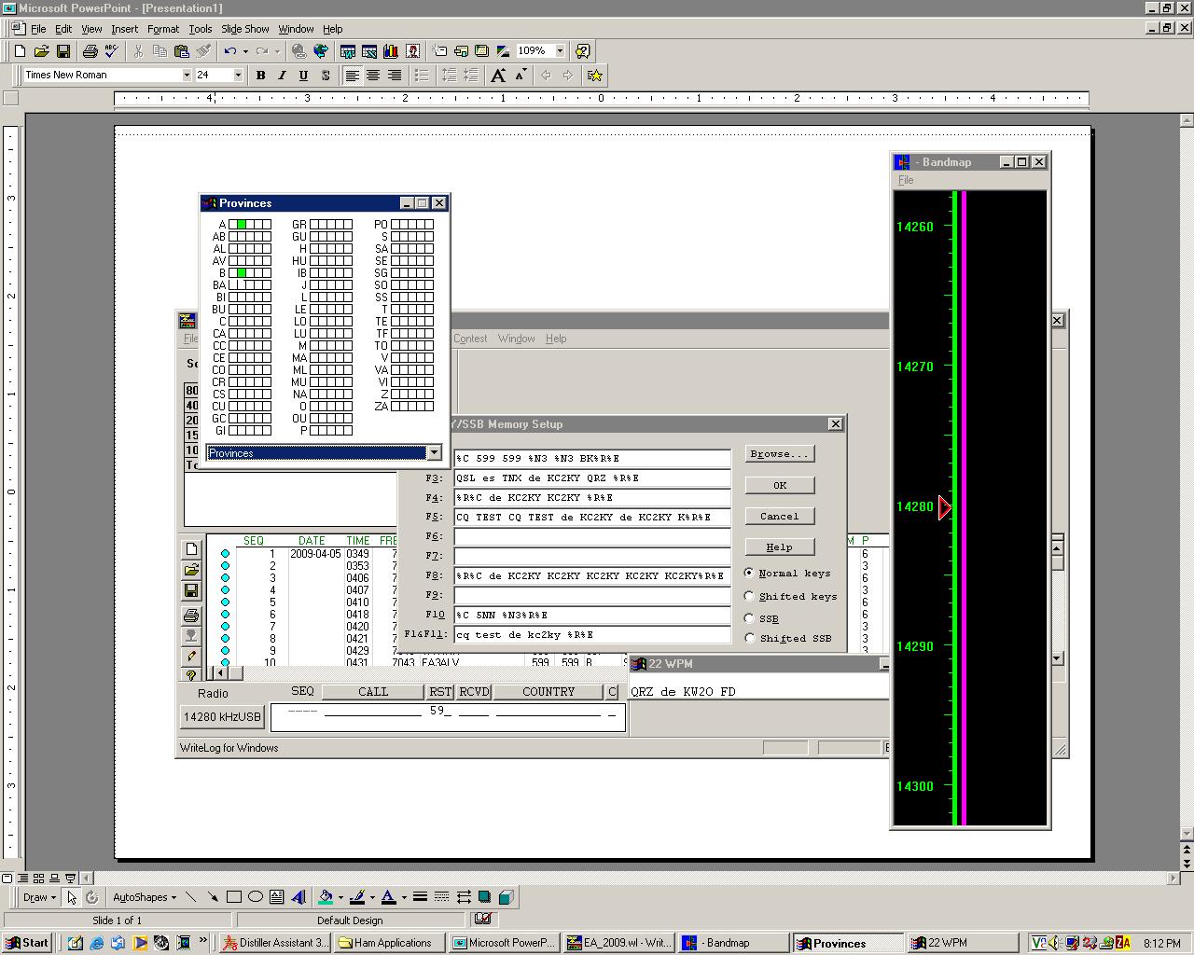Click the Print icon in PowerPoint toolbar

point(90,51)
